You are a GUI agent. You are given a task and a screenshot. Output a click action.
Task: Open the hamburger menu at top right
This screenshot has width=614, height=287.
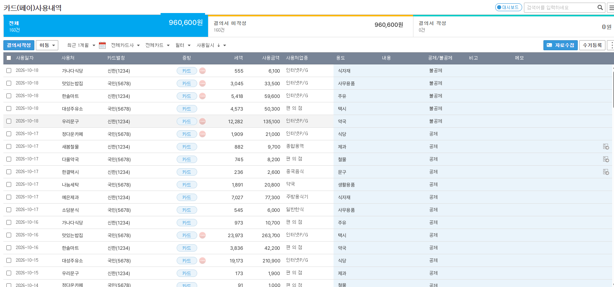click(611, 7)
